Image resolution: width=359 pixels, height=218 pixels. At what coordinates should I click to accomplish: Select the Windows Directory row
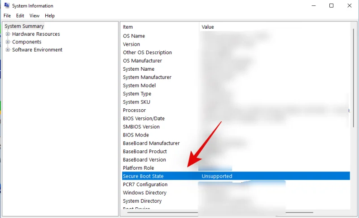(x=236, y=192)
